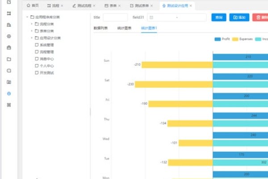
Task: Select the 系统管理 tree item
Action: [46, 45]
